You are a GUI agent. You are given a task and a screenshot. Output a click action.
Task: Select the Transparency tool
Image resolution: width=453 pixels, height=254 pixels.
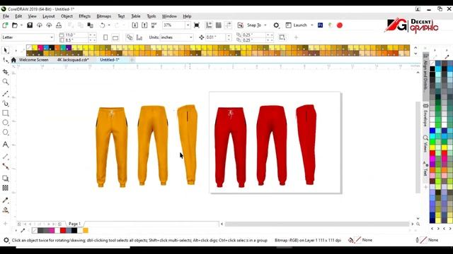6,188
